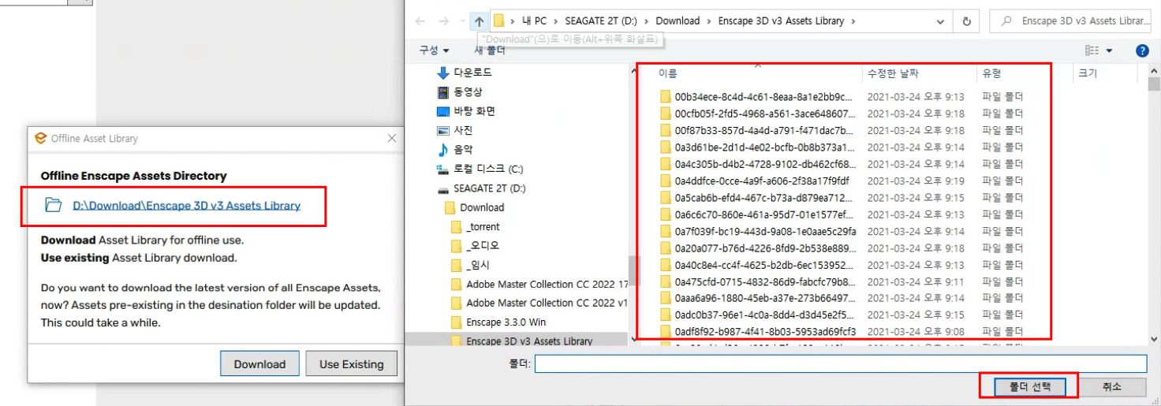
Task: Open the D:\Download\Enscape 3D v3 Assets Library link
Action: (186, 206)
